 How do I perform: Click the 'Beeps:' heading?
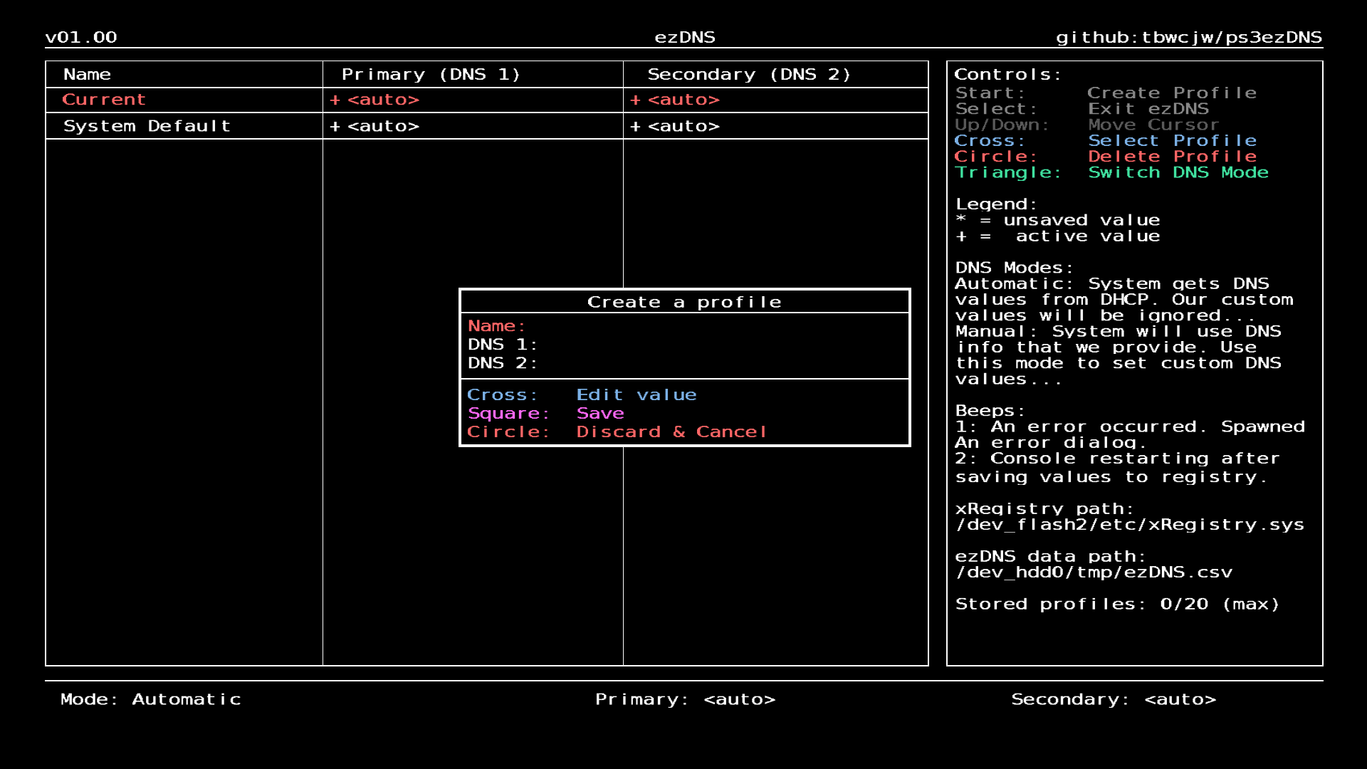990,412
